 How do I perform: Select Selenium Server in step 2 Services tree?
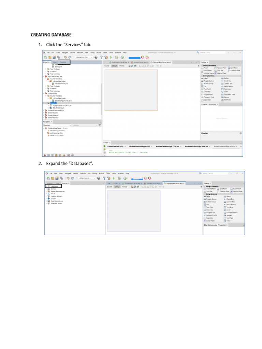[x=57, y=203]
